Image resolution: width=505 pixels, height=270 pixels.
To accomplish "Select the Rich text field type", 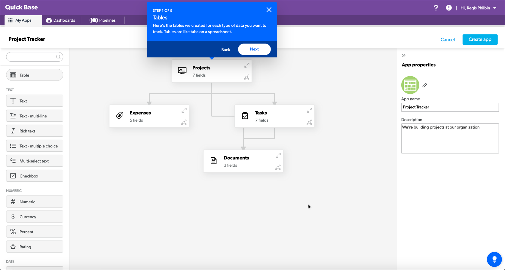I will click(35, 131).
